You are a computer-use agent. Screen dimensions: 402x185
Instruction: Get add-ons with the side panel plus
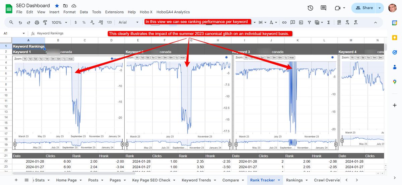coord(394,105)
